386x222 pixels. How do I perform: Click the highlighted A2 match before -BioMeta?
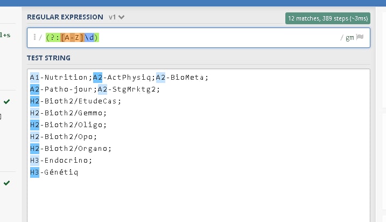tap(160, 78)
